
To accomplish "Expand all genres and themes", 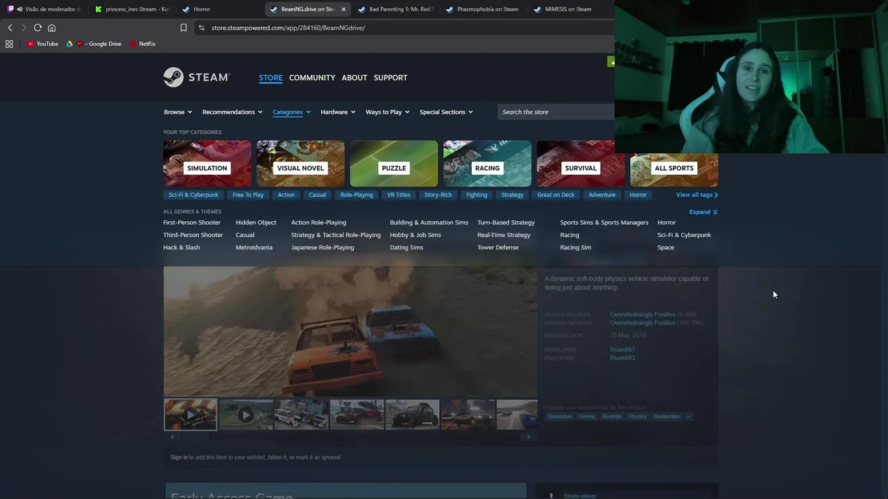I will pos(703,212).
